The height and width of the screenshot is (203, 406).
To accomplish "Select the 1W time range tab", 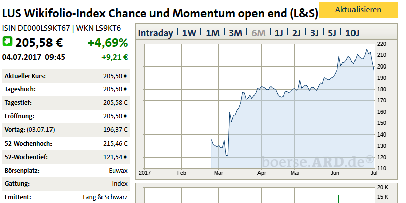I will [x=189, y=33].
